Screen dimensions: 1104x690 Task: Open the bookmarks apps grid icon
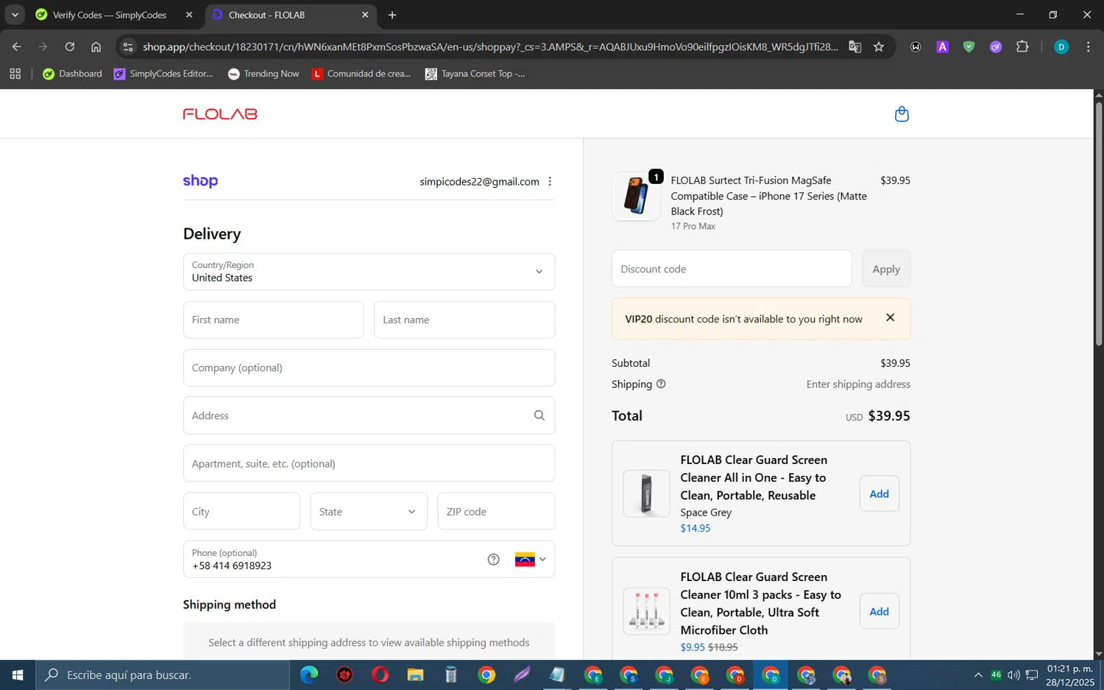tap(15, 74)
